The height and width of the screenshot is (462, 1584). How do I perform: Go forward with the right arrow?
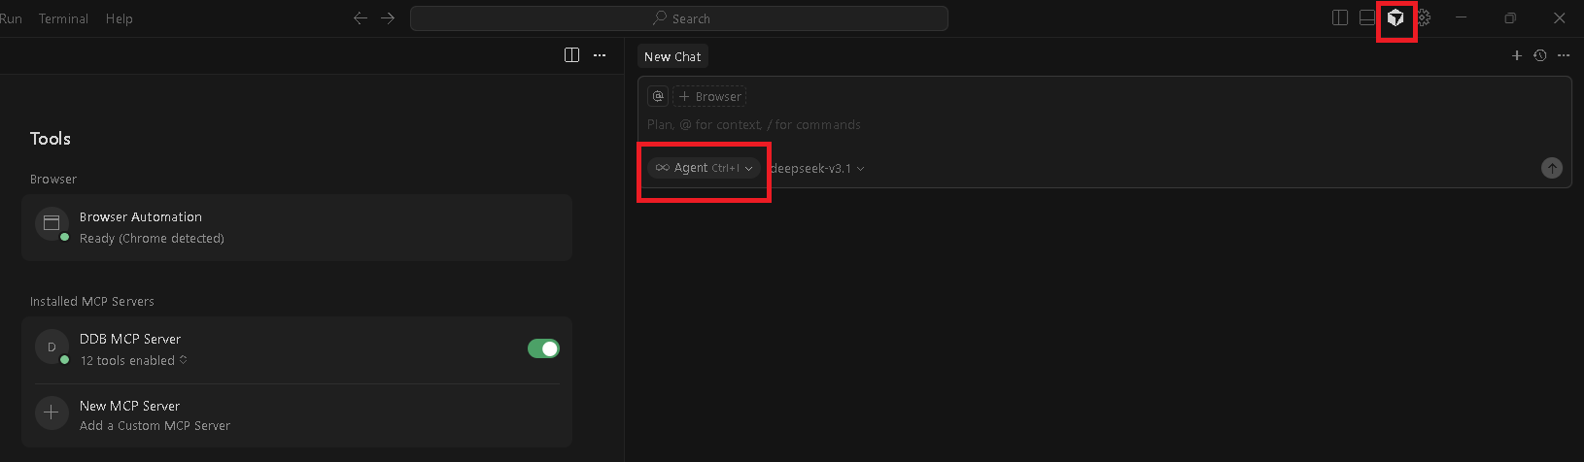pos(388,18)
